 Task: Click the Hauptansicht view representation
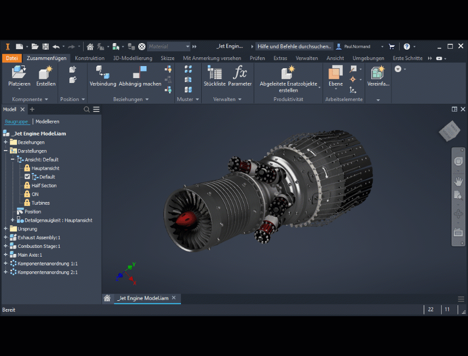pos(45,168)
